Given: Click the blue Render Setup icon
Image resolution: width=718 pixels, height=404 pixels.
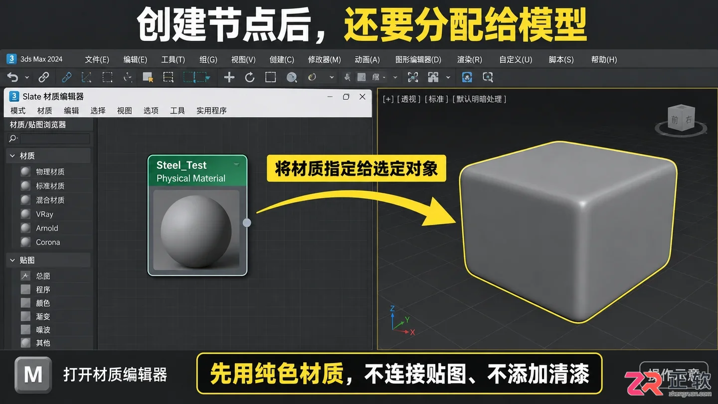Looking at the screenshot, I should (x=467, y=77).
